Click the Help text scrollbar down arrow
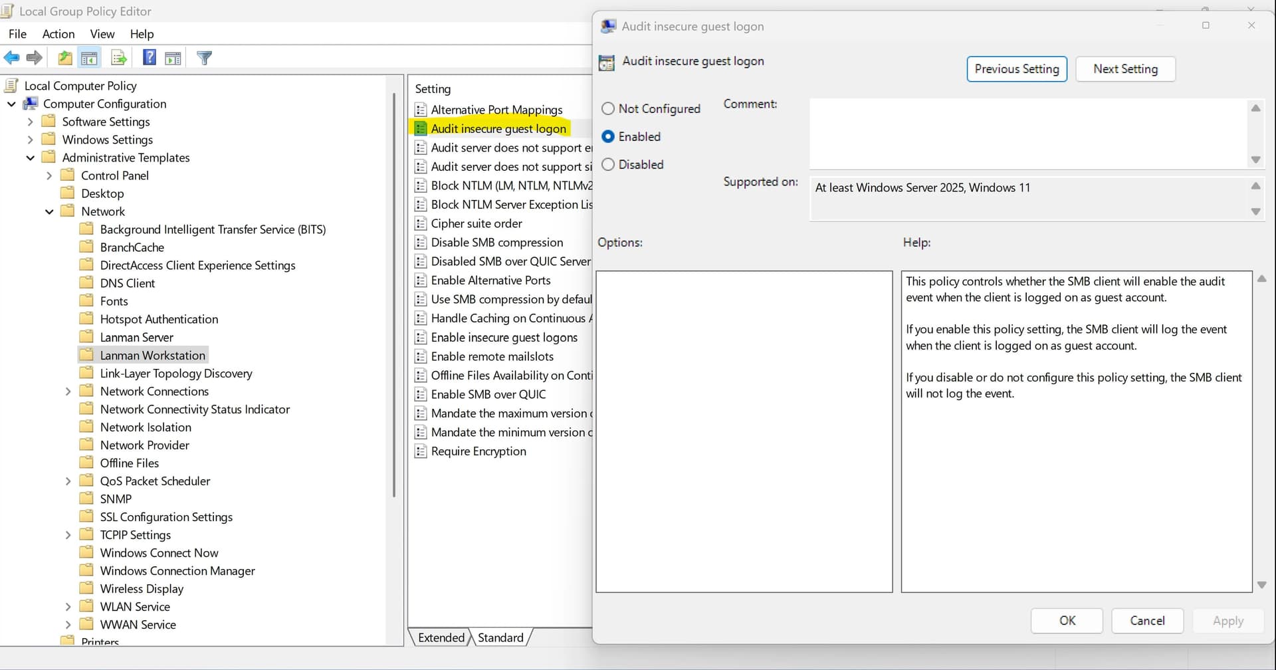Viewport: 1276px width, 670px height. coord(1261,585)
